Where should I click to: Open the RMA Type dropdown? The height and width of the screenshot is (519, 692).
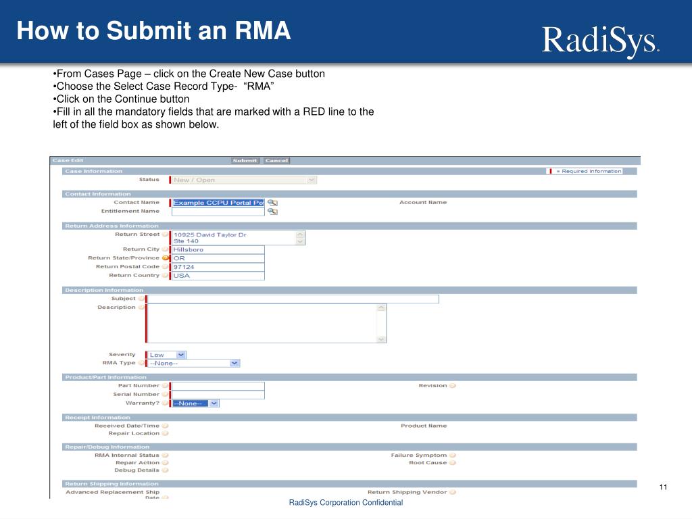[x=193, y=363]
